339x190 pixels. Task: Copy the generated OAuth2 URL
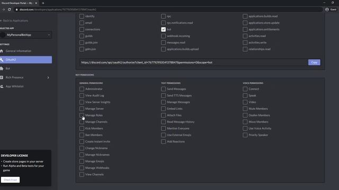[x=314, y=62]
